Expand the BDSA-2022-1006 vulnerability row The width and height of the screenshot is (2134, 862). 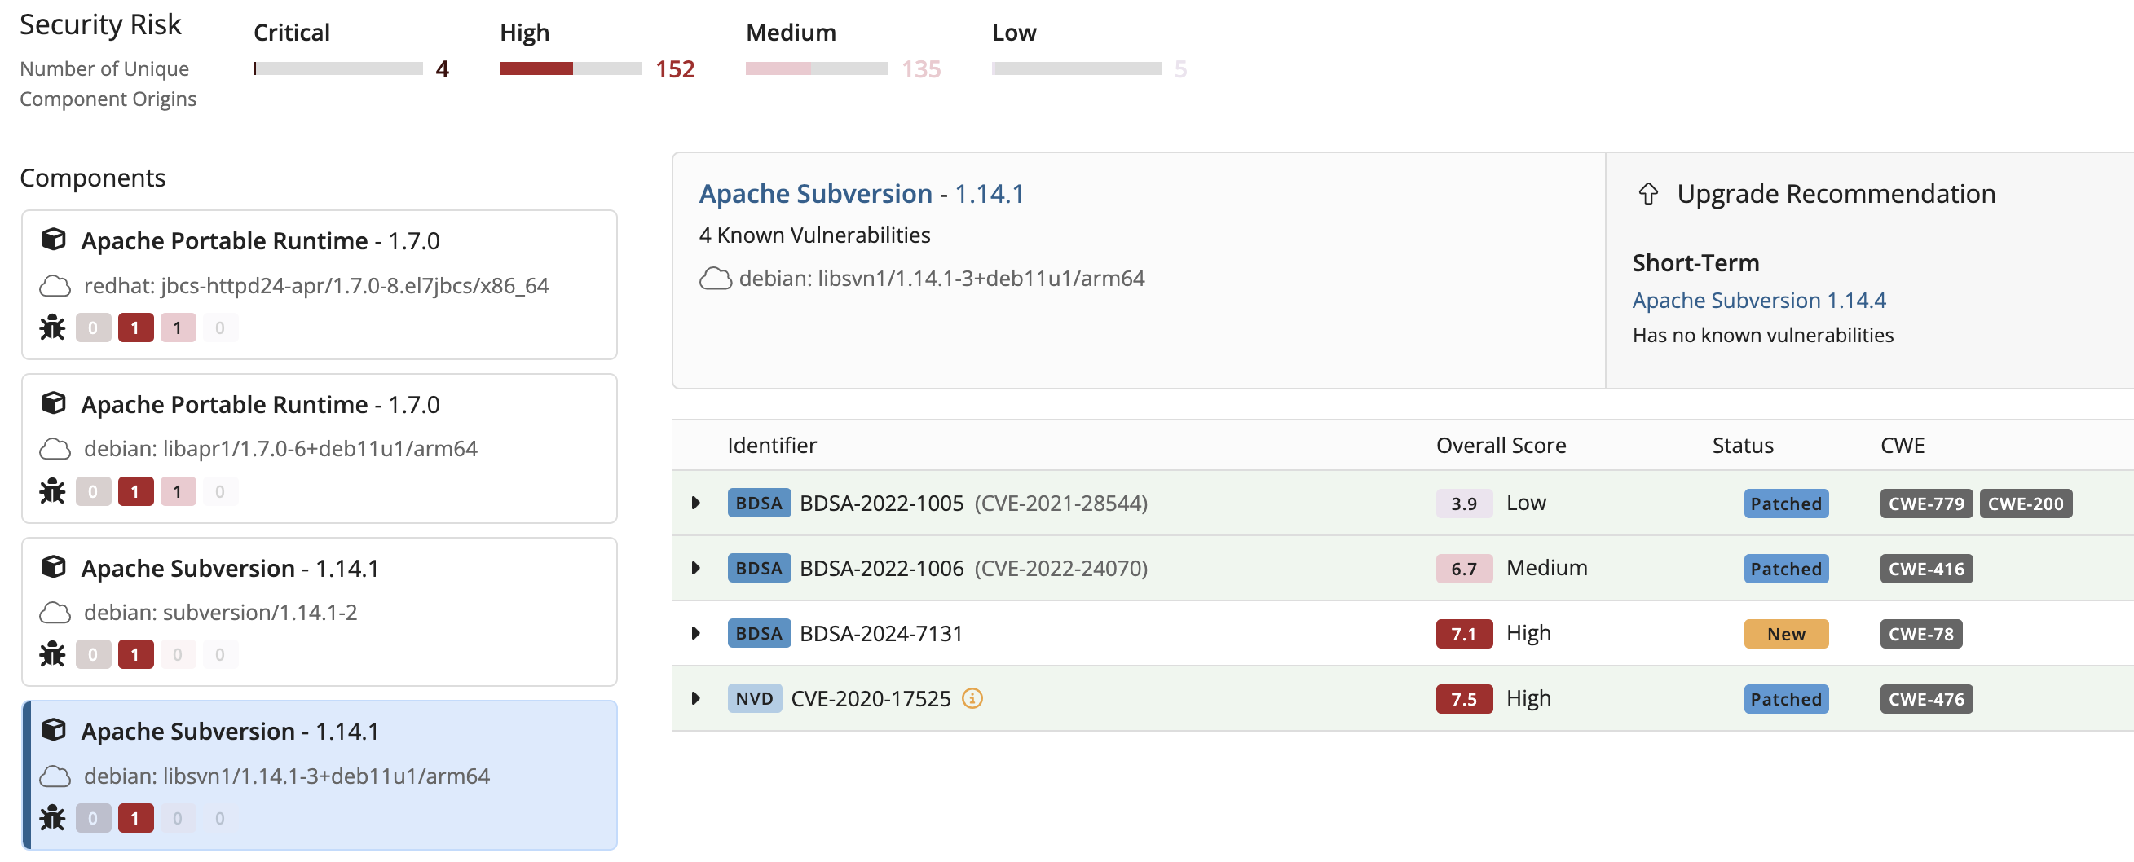click(x=696, y=569)
